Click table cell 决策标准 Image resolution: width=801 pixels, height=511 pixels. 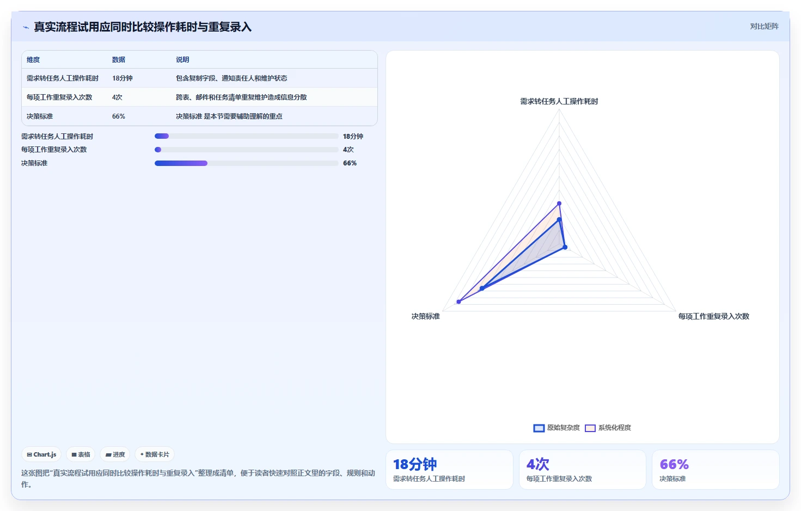pos(40,116)
